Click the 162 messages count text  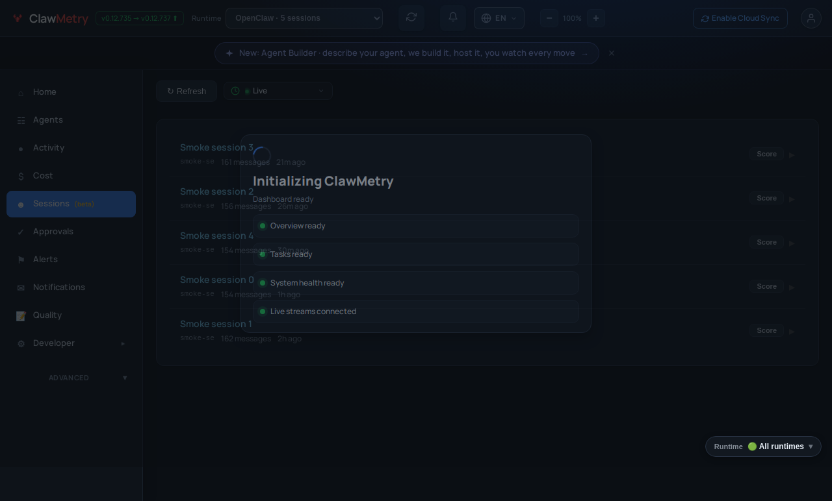pyautogui.click(x=246, y=339)
